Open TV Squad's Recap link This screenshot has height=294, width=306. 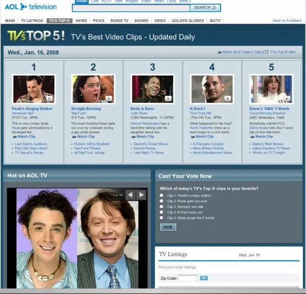tap(29, 153)
